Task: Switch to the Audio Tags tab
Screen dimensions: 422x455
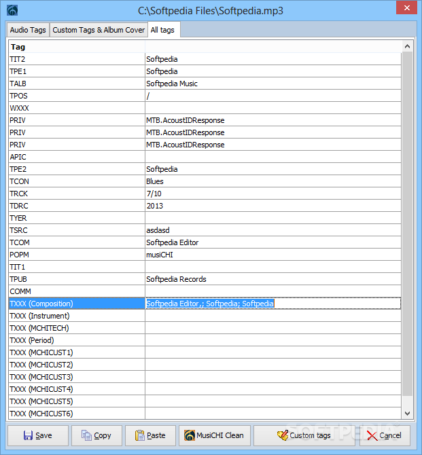Action: [x=28, y=30]
